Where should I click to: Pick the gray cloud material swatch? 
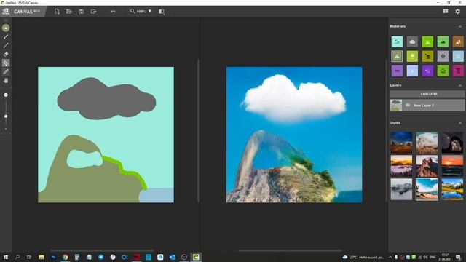(x=412, y=42)
